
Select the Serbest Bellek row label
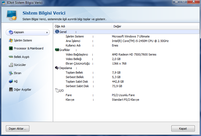pos(74,77)
